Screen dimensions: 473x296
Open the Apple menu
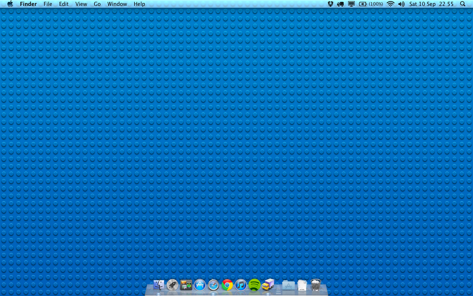[10, 4]
